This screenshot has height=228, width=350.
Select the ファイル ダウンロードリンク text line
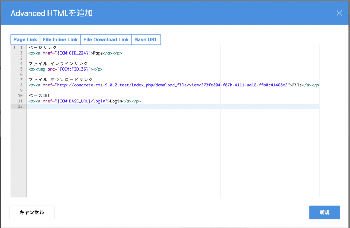point(61,80)
